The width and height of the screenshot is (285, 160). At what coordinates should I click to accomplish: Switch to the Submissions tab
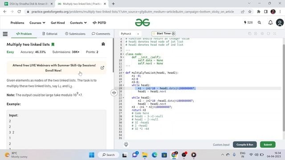(75, 34)
